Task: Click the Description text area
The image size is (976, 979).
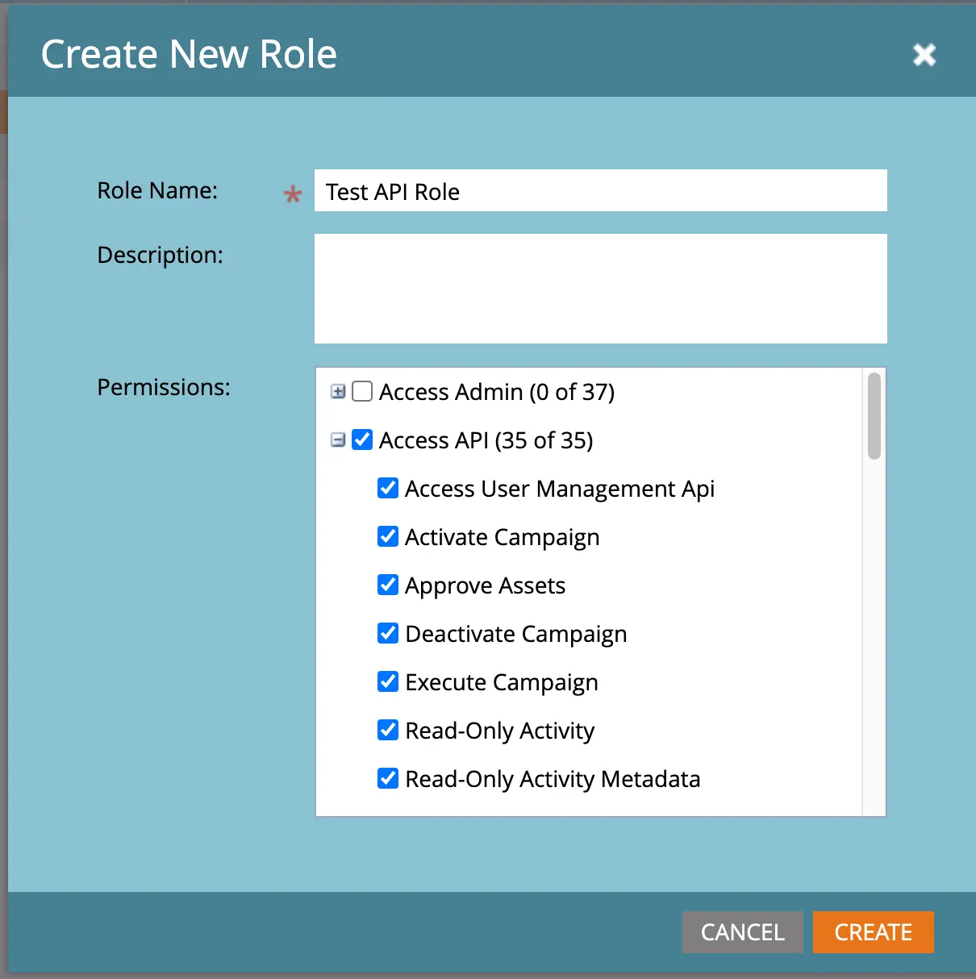Action: (600, 288)
